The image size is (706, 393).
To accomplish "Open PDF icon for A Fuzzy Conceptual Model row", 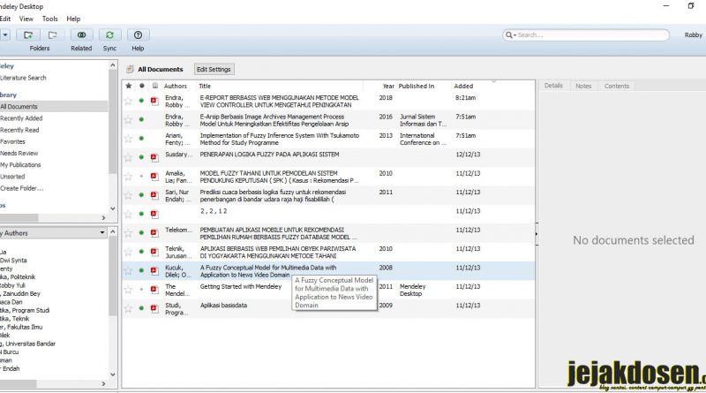I will click(154, 270).
